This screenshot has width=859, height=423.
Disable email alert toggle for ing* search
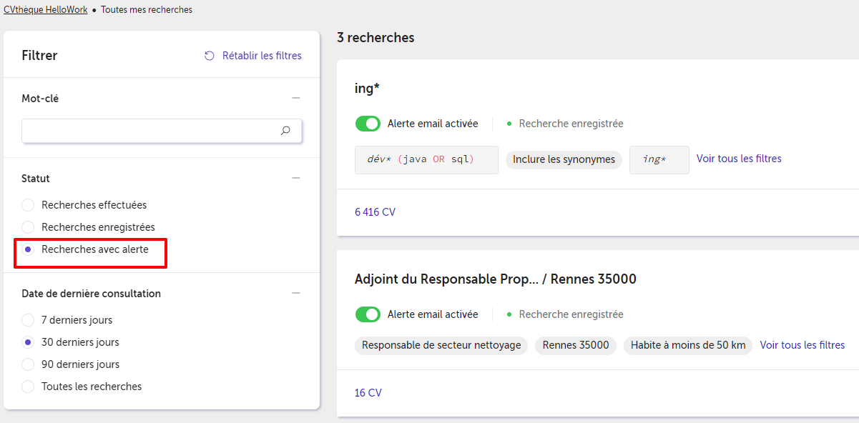[368, 124]
